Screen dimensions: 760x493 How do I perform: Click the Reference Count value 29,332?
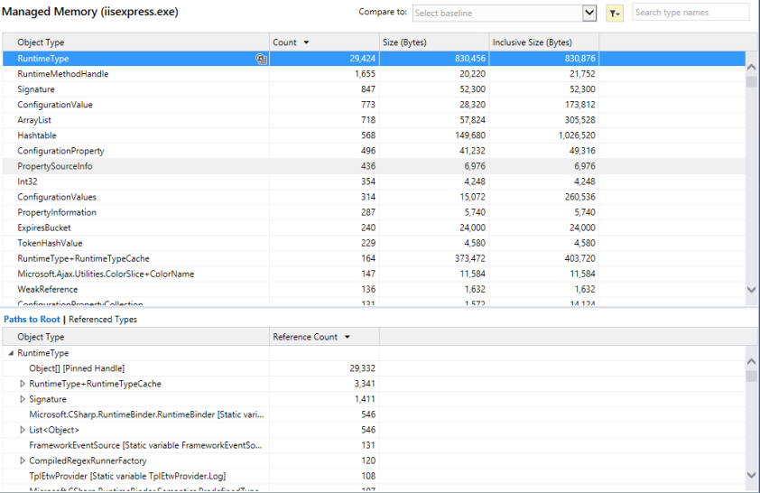pyautogui.click(x=363, y=368)
